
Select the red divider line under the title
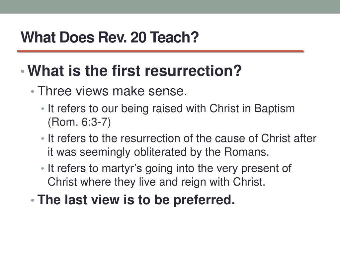pyautogui.click(x=160, y=51)
